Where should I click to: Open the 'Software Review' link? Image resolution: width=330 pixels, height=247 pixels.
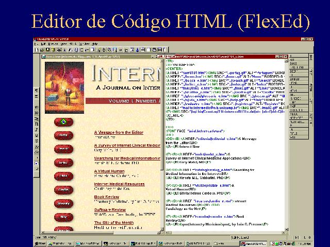pos(110,209)
